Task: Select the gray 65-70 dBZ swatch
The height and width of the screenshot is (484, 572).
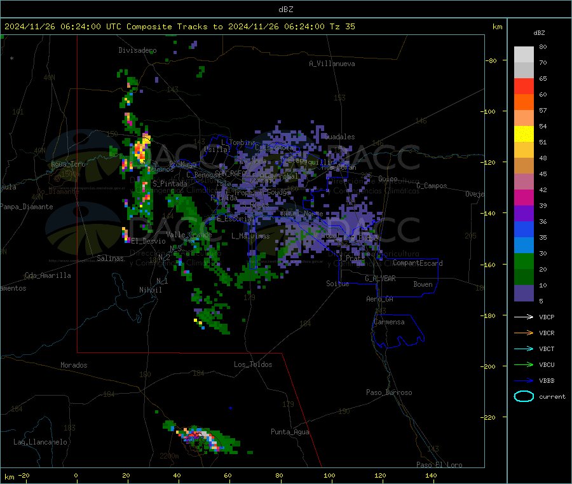Action: [x=524, y=71]
